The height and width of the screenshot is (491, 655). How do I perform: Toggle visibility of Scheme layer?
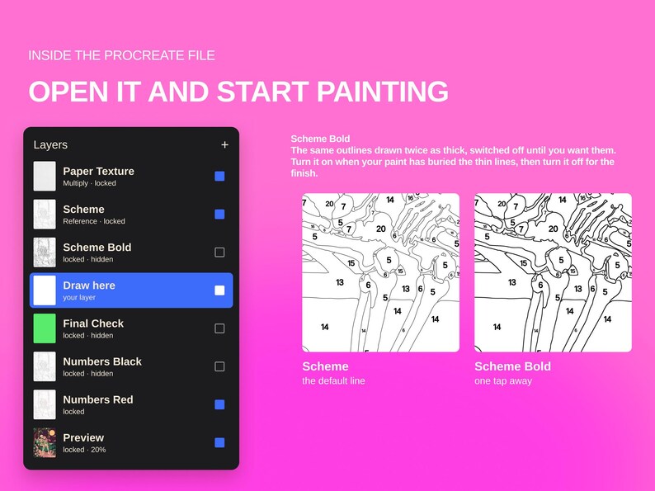click(219, 215)
